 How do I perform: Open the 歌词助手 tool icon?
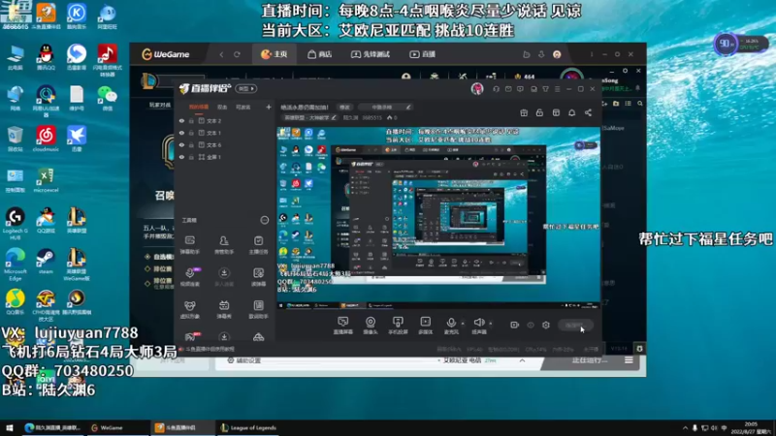pyautogui.click(x=258, y=309)
